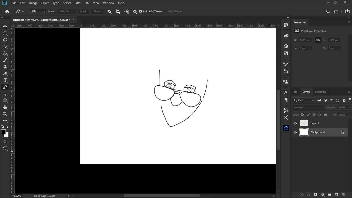Toggle the layer filter on/off switch
The height and width of the screenshot is (198, 352).
pos(350,99)
